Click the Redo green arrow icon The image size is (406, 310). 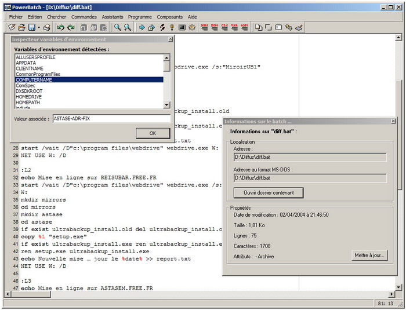coord(71,27)
